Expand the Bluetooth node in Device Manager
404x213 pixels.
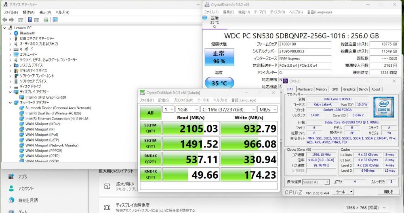(x=11, y=33)
